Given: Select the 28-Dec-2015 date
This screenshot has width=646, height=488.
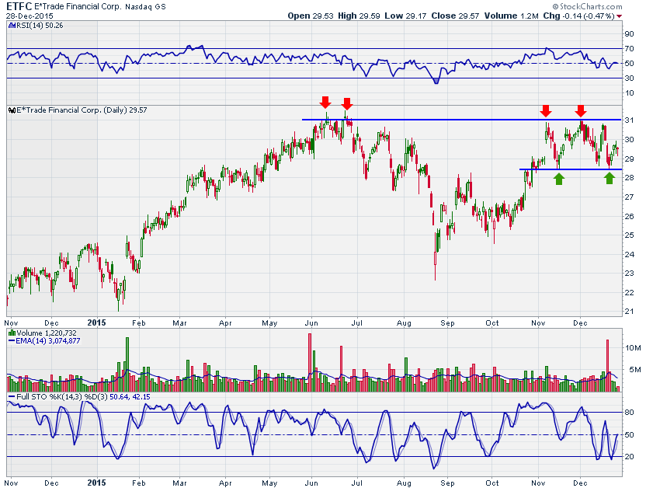Looking at the screenshot, I should [x=30, y=16].
